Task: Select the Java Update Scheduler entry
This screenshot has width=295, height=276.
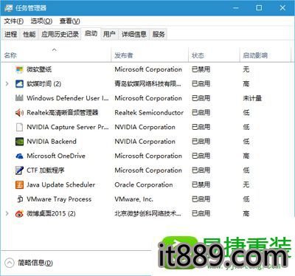Action: [60, 184]
